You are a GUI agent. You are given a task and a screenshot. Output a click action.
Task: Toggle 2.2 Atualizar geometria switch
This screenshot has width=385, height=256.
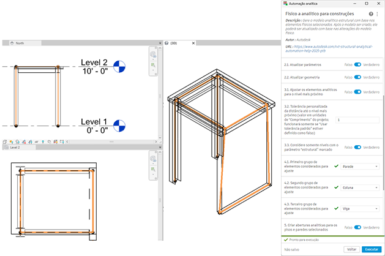(x=357, y=77)
